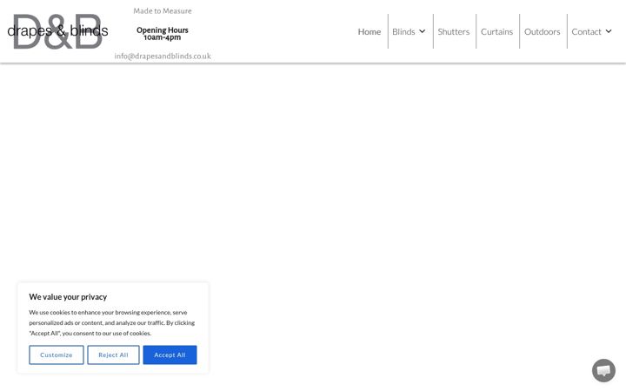Expand the Contact submenu chevron
The width and height of the screenshot is (626, 391).
[609, 31]
